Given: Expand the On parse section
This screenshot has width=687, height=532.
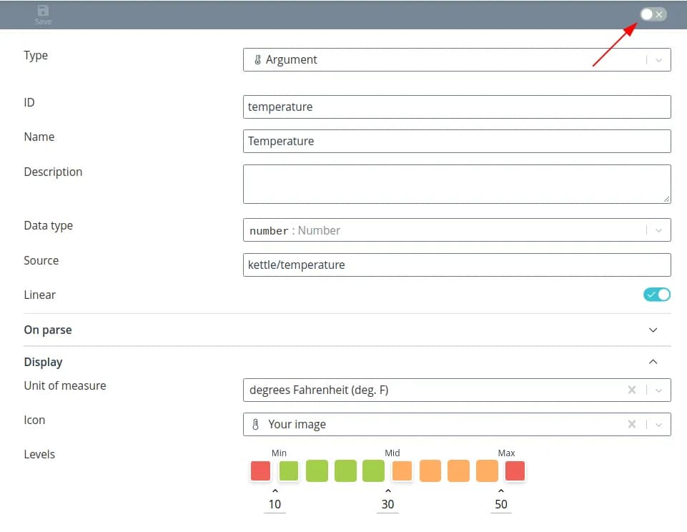Looking at the screenshot, I should point(652,330).
